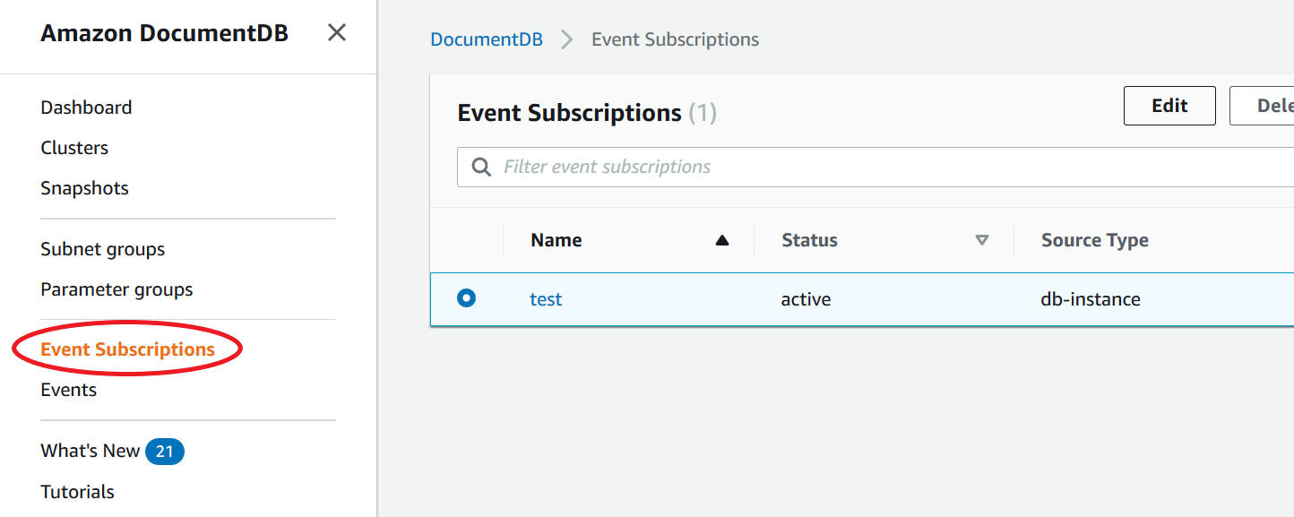Click the search magnifier icon
Screen dimensions: 1294x517
(x=481, y=167)
